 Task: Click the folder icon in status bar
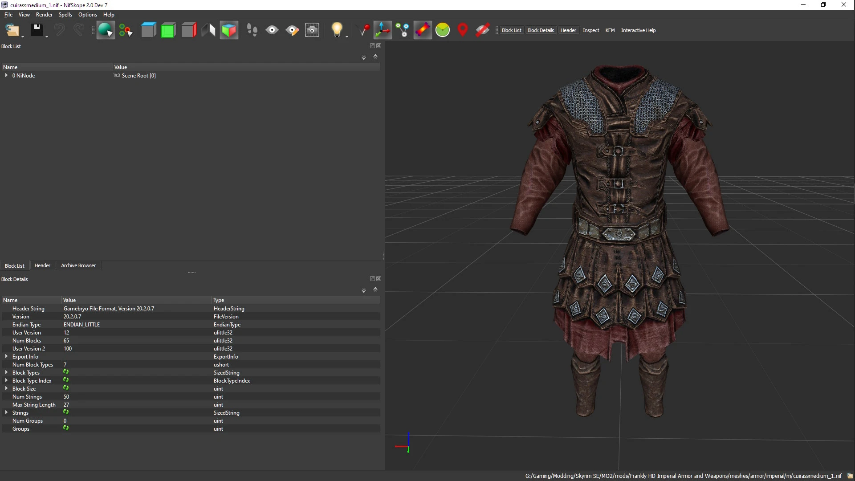click(x=850, y=476)
